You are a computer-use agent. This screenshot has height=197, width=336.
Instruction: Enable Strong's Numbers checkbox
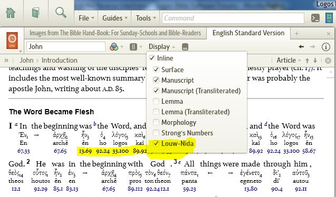coord(156,133)
